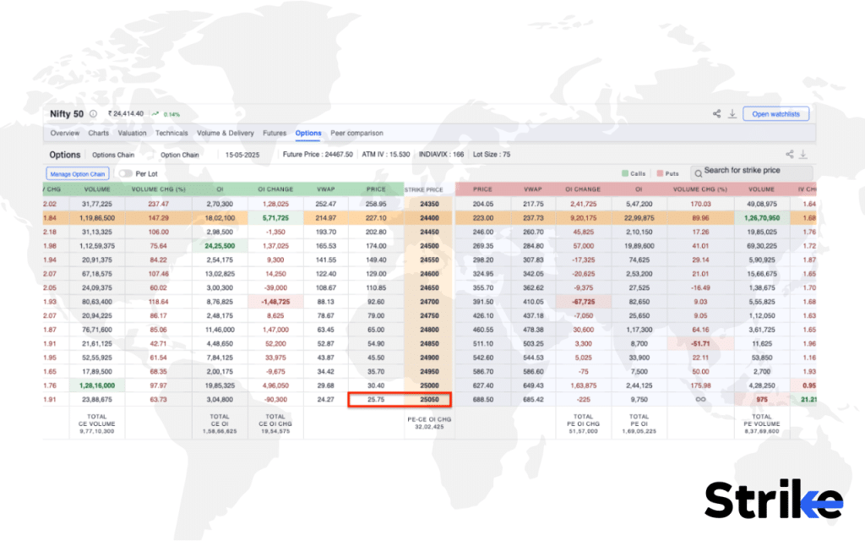Go to the Technicals tab
Viewport: 865px width, 541px height.
tap(171, 133)
